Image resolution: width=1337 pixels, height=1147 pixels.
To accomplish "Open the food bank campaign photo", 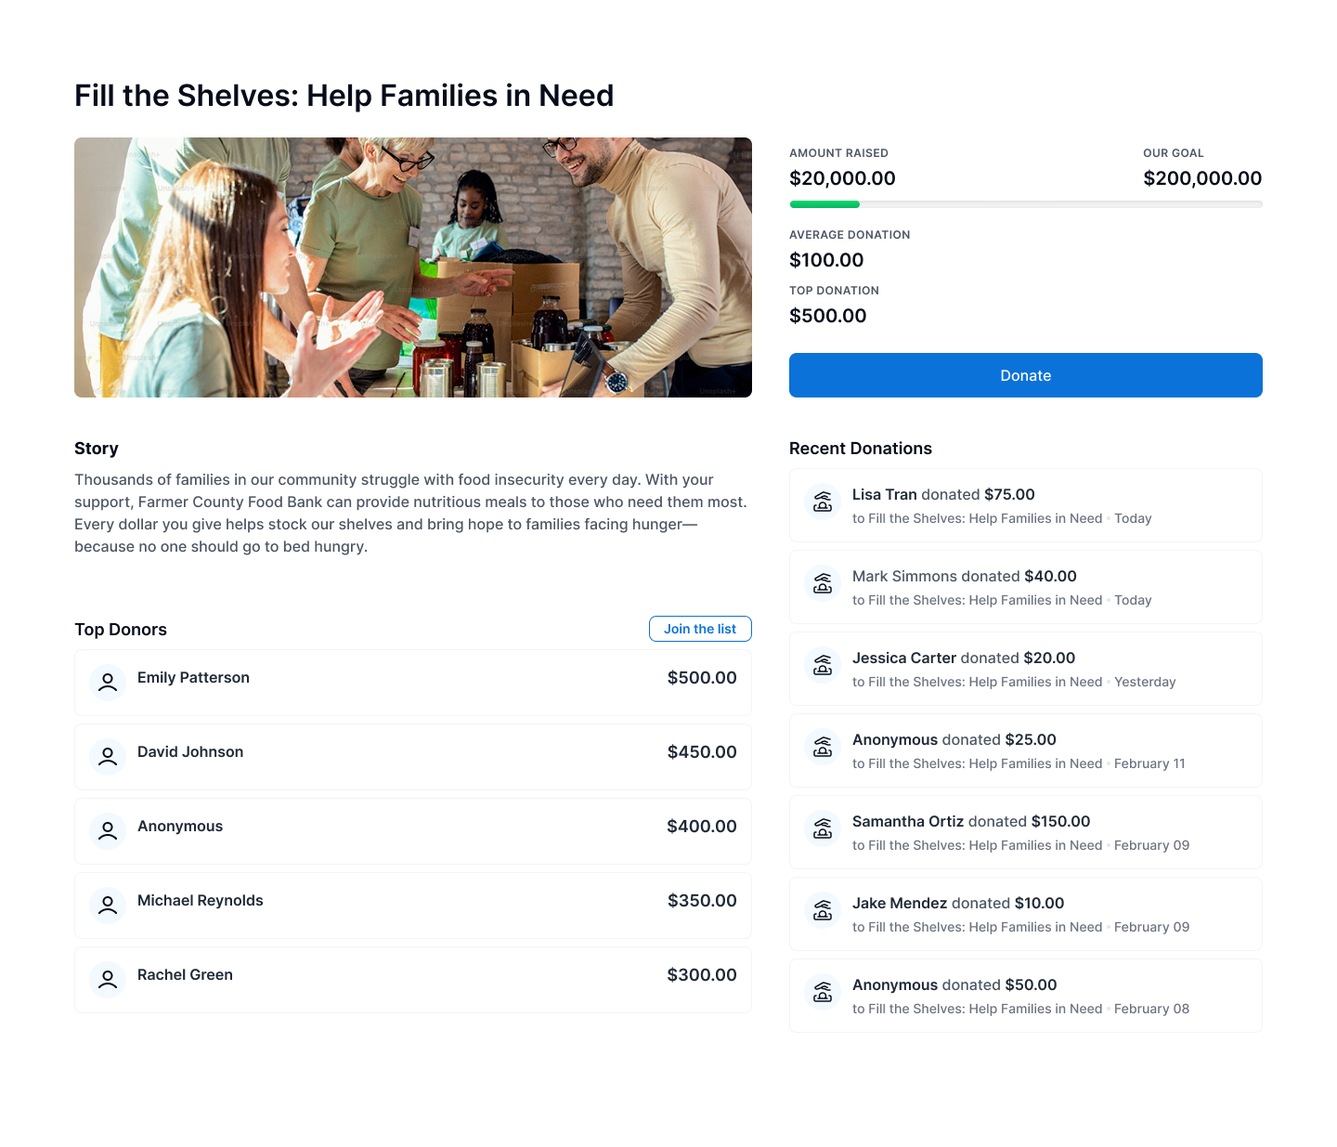I will point(413,267).
